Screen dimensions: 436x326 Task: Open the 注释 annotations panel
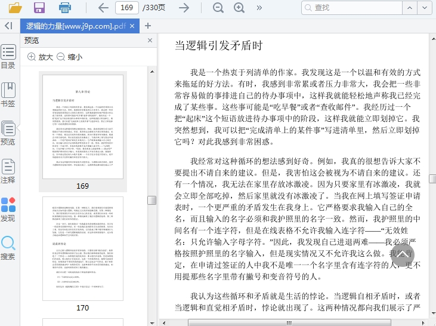click(8, 171)
